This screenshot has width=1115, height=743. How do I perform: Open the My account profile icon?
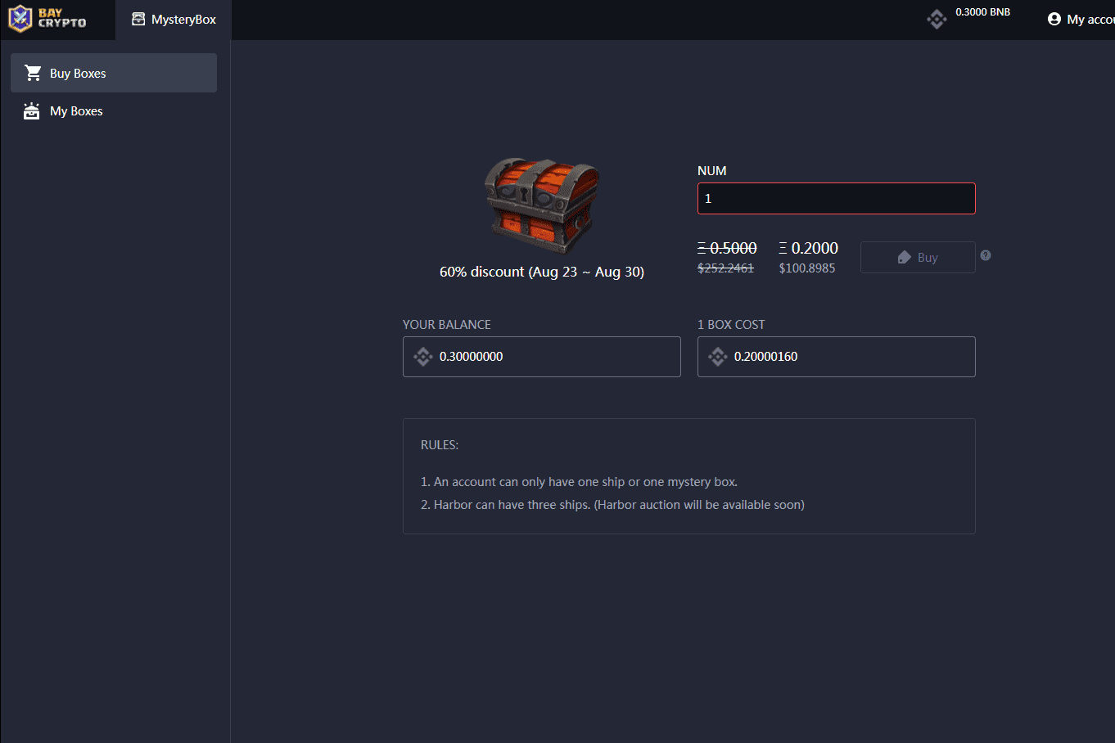click(x=1053, y=18)
